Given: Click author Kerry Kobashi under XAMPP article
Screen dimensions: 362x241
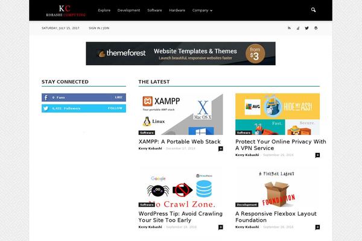Looking at the screenshot, I should [x=150, y=149].
